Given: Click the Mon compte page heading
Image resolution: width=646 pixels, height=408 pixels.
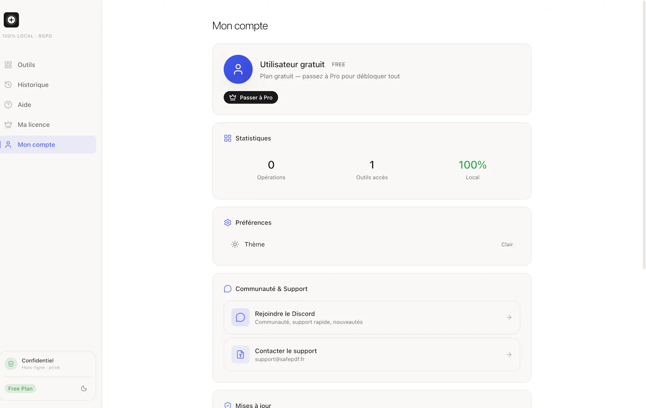Looking at the screenshot, I should click(240, 26).
